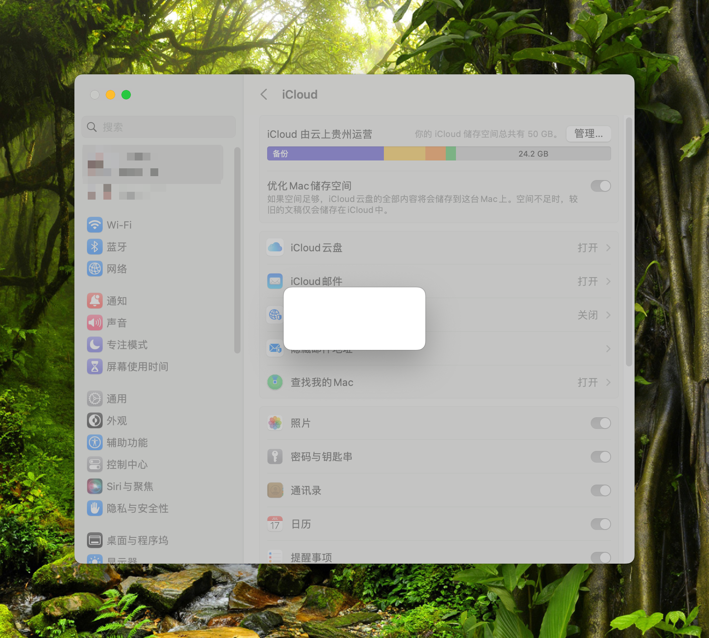Screen dimensions: 709x638
Task: Click the 控制中心 switches icon
Action: 95,464
